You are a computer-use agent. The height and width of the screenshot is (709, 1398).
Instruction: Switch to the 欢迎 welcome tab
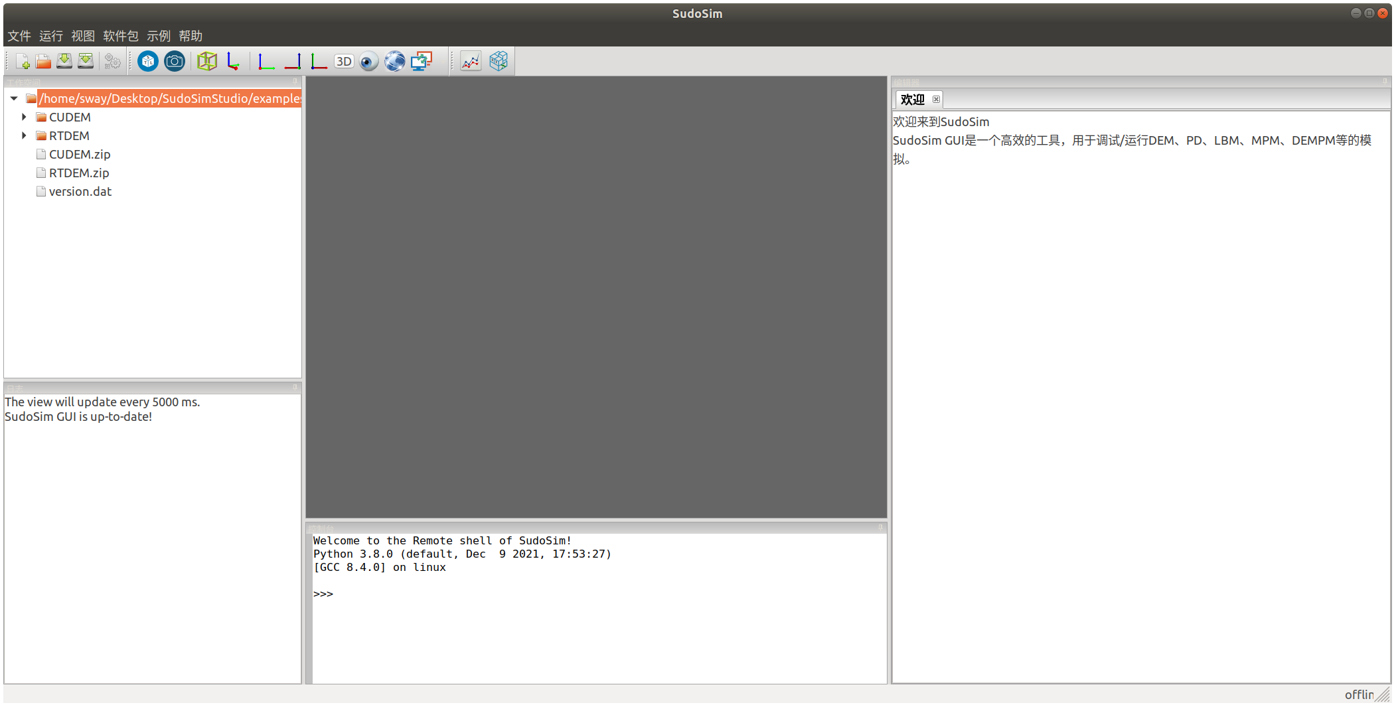(x=912, y=99)
